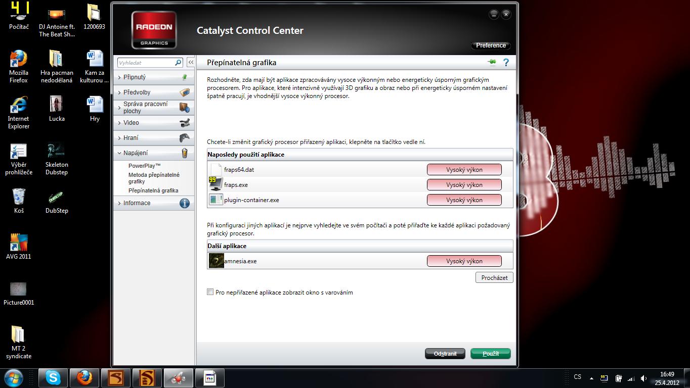Toggle amnesia.exe Vysoký výkon setting
Viewport: 690px width, 388px height.
tap(464, 261)
